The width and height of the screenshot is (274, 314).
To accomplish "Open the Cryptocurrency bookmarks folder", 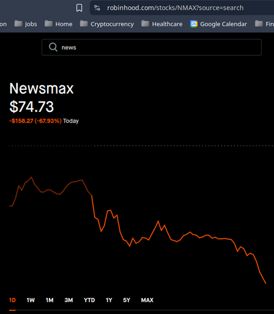I will pos(107,24).
